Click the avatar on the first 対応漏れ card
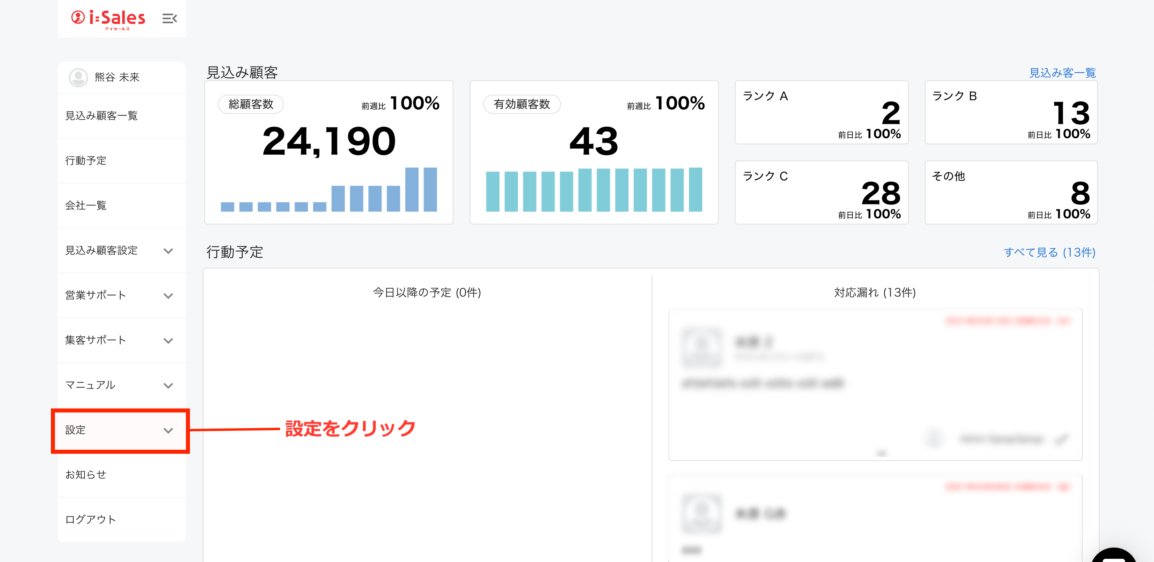The width and height of the screenshot is (1154, 562). [x=702, y=347]
